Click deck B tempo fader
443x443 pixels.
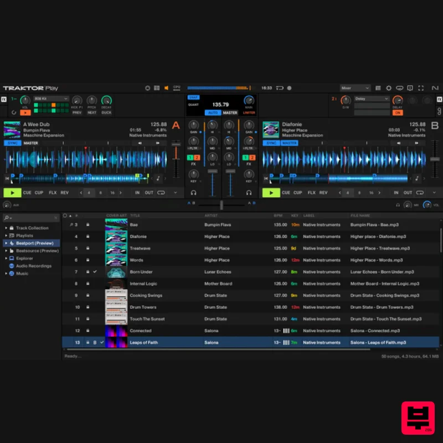pyautogui.click(x=435, y=159)
